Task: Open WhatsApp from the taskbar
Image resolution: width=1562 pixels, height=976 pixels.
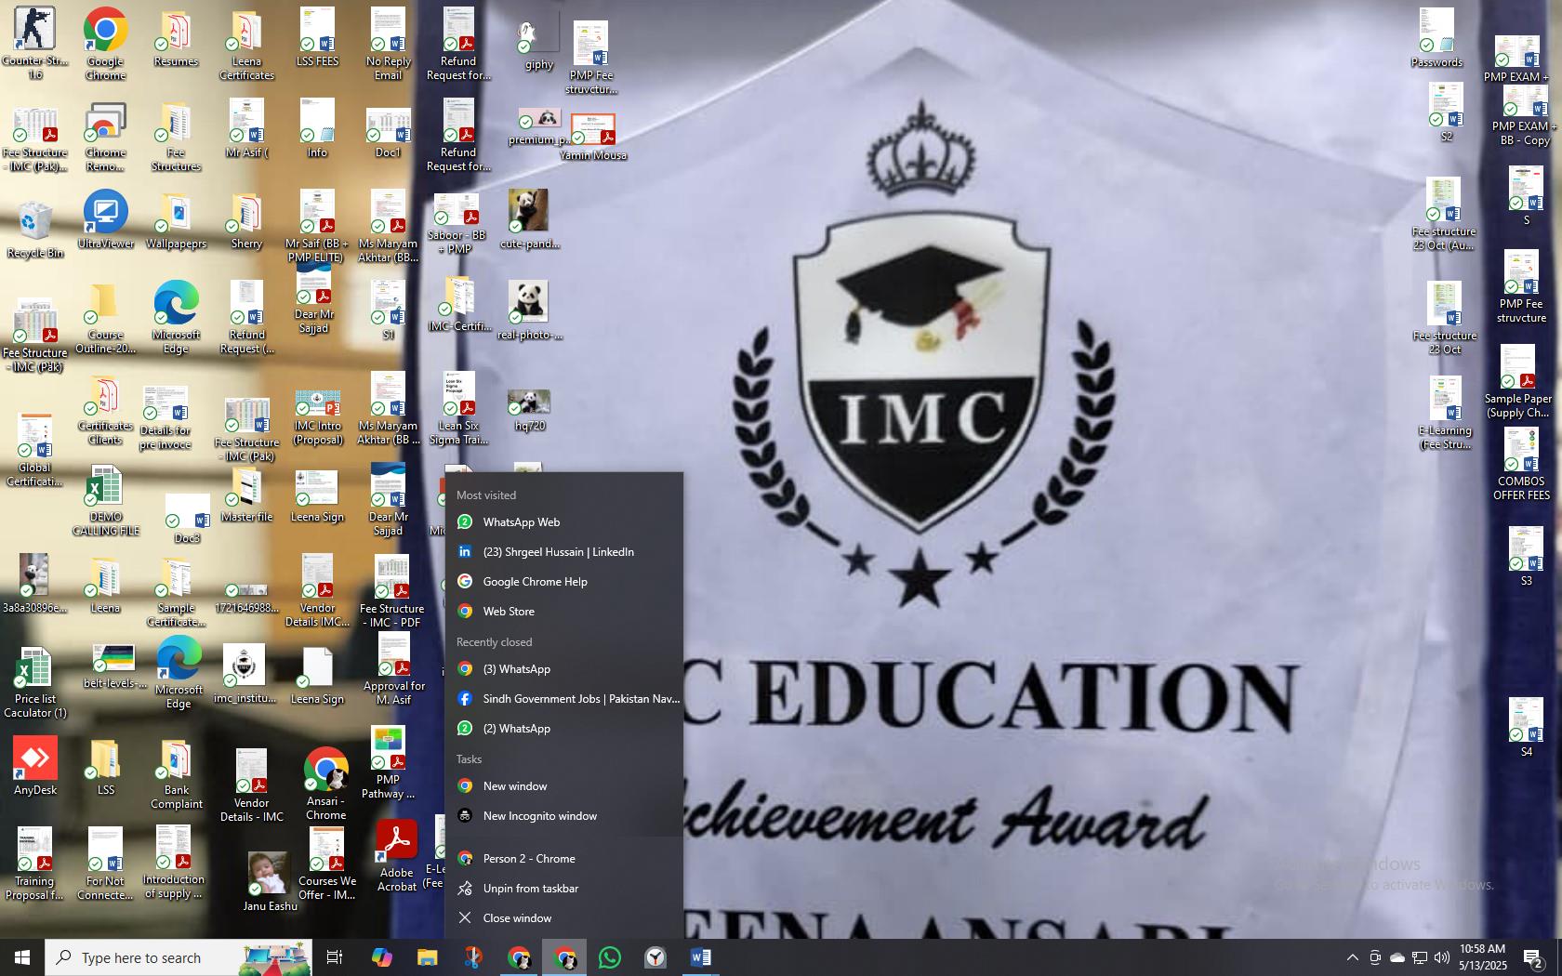Action: [610, 957]
